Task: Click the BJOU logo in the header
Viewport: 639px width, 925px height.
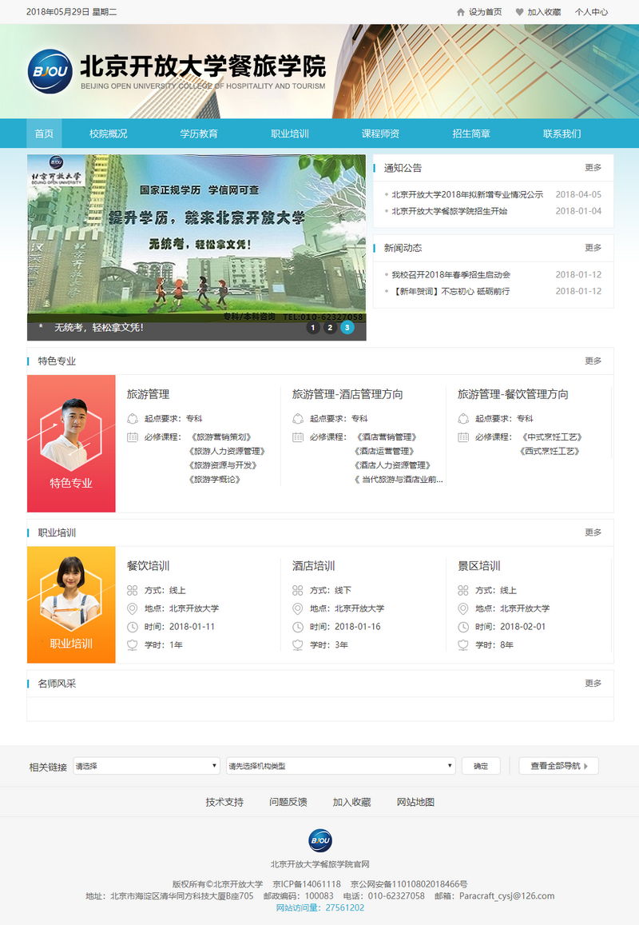Action: [x=50, y=72]
